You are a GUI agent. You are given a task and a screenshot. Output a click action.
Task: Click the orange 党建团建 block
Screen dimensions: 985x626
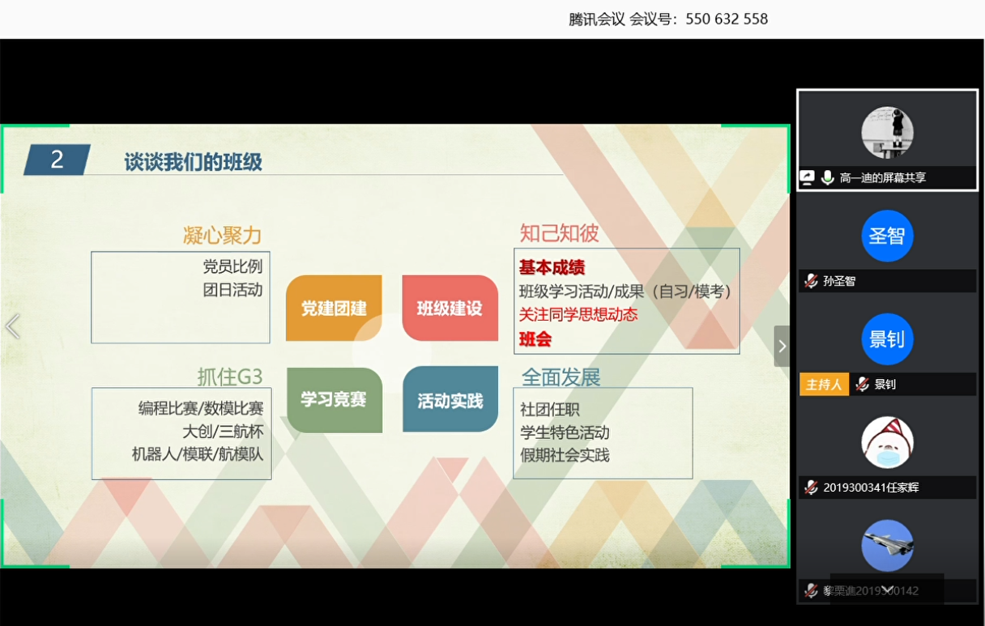click(334, 309)
